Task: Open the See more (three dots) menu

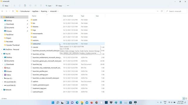Action: [68, 6]
